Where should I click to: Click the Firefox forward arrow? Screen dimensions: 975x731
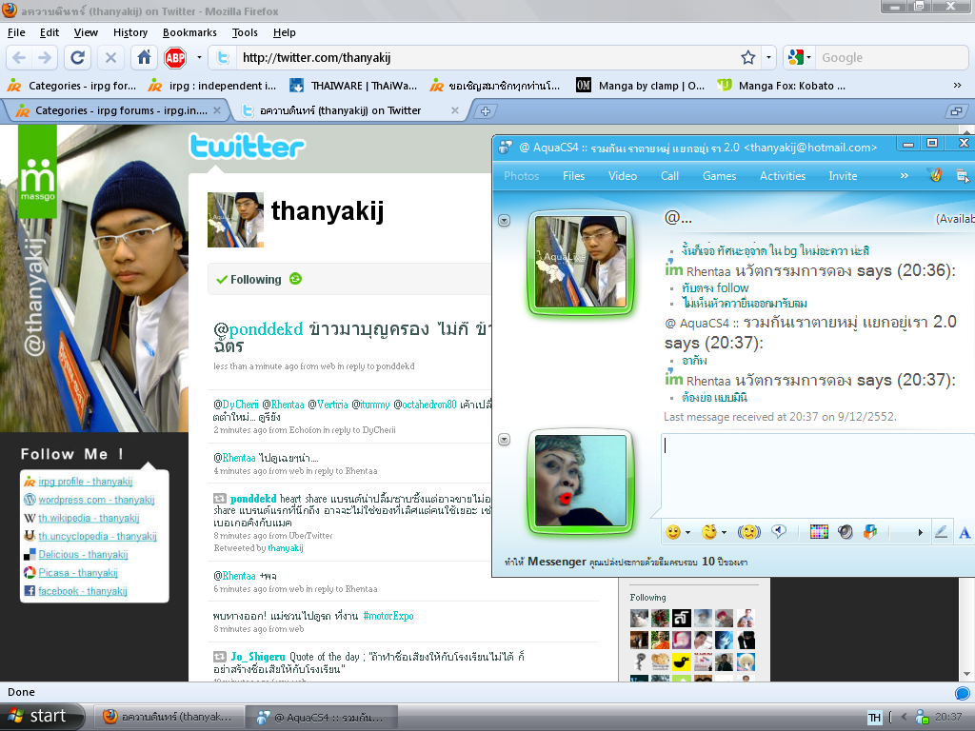click(45, 58)
